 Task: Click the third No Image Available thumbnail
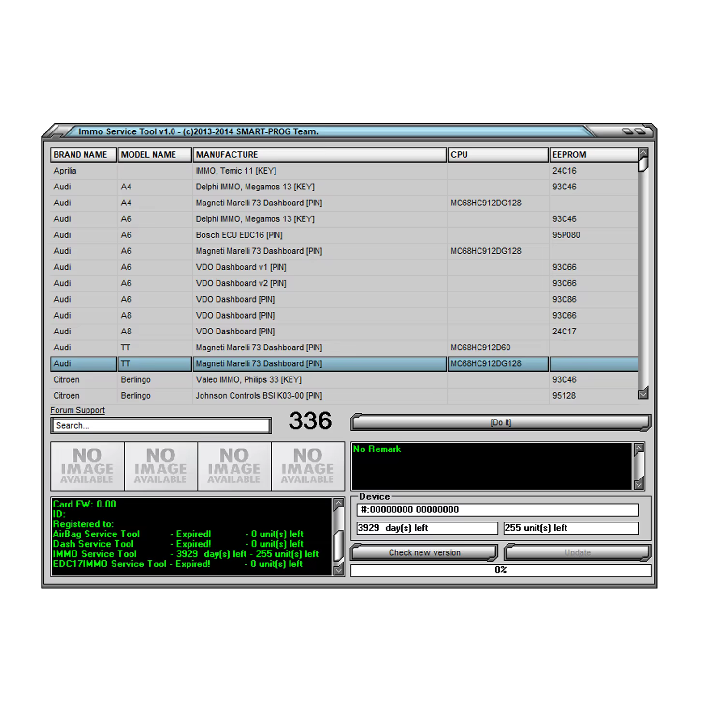[x=234, y=466]
